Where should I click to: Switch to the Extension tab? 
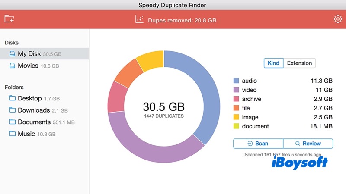pos(299,63)
